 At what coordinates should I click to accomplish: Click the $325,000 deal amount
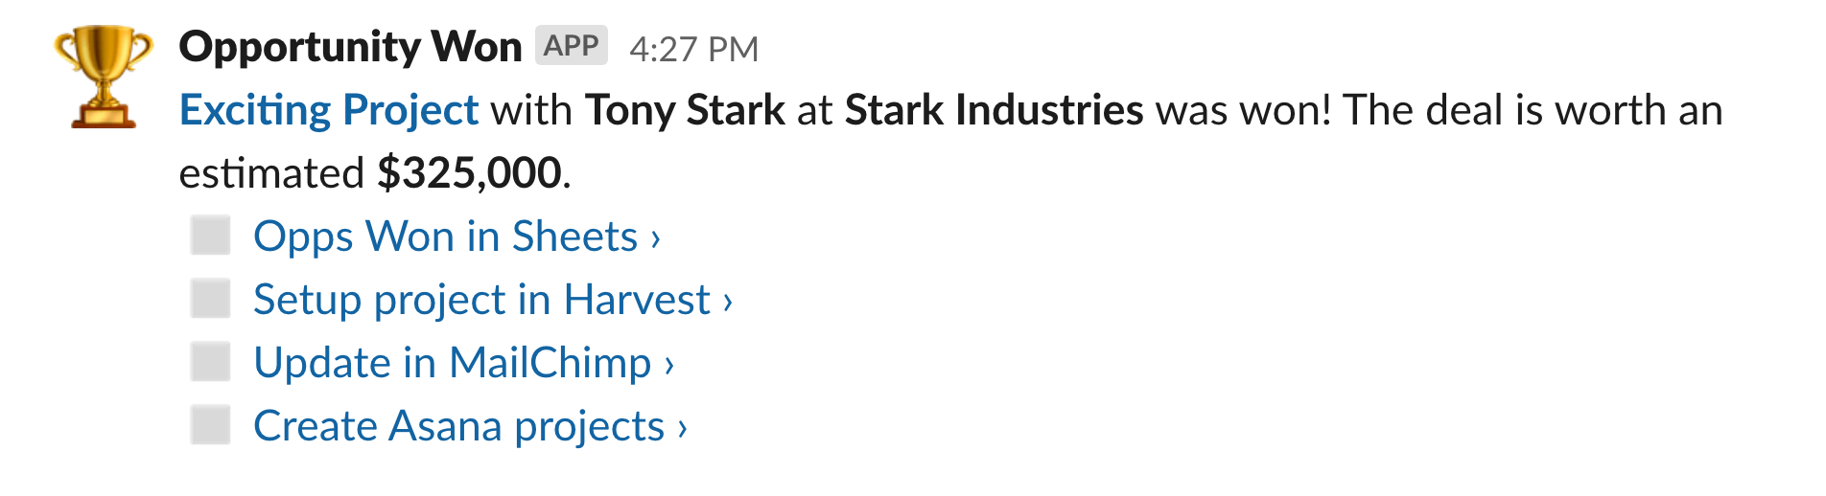[x=469, y=173]
